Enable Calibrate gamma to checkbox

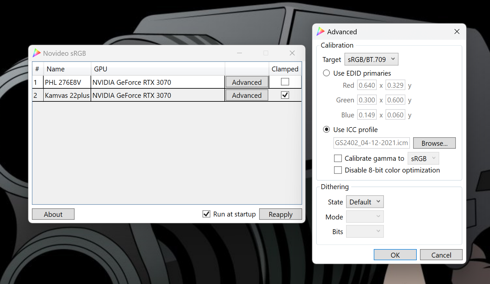[x=338, y=158]
